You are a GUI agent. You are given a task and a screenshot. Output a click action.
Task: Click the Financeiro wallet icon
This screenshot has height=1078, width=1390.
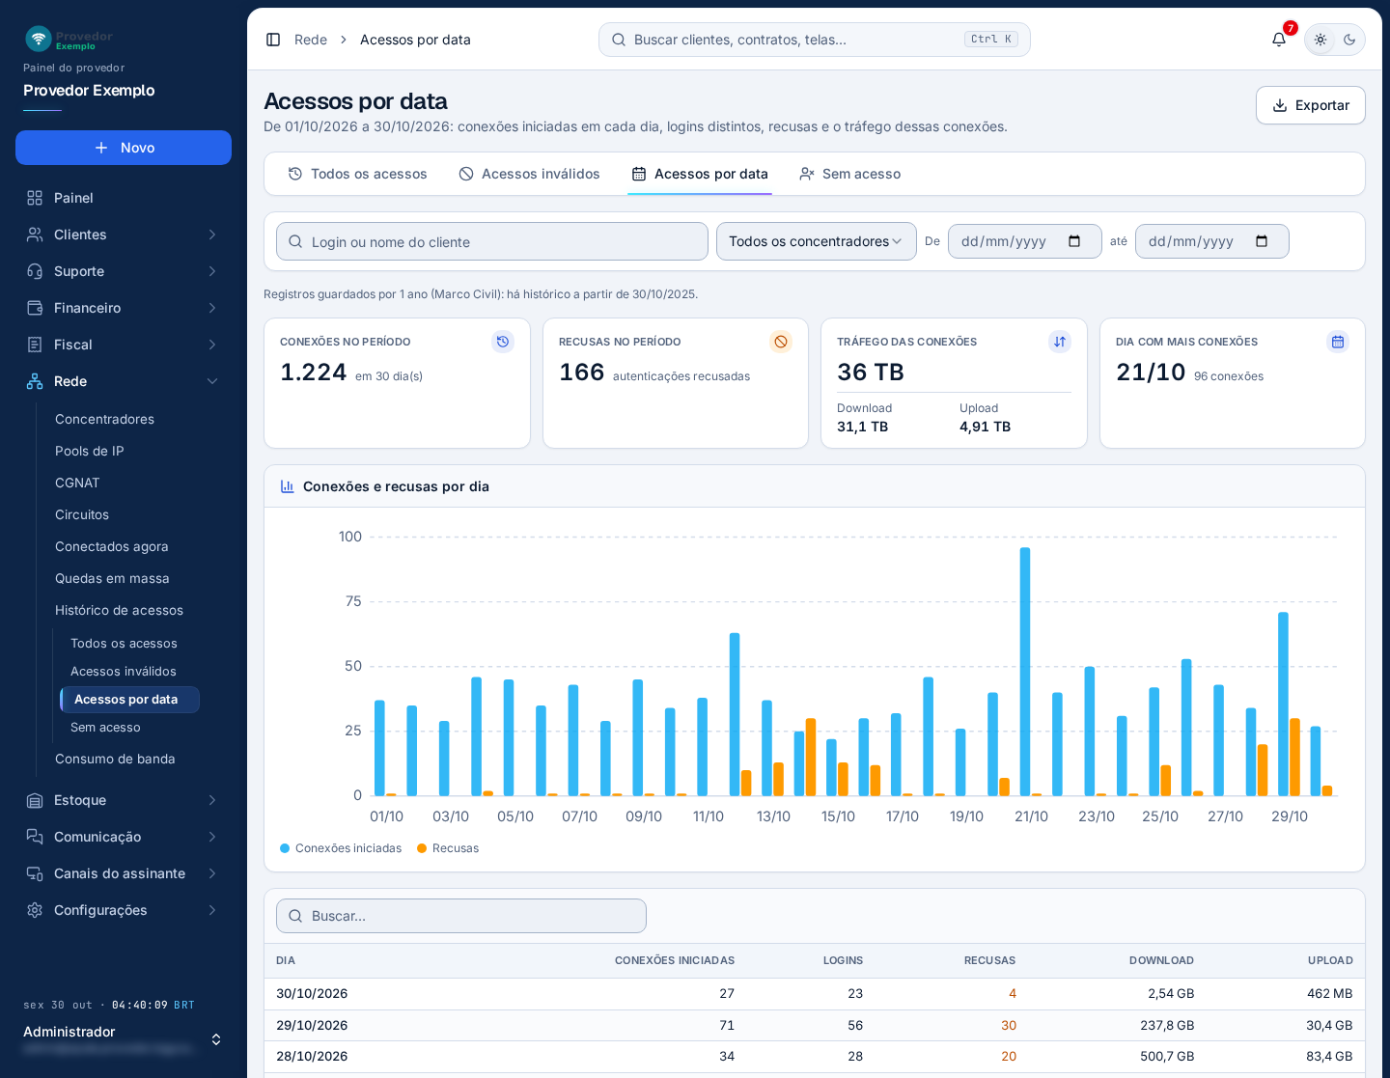[x=35, y=308]
